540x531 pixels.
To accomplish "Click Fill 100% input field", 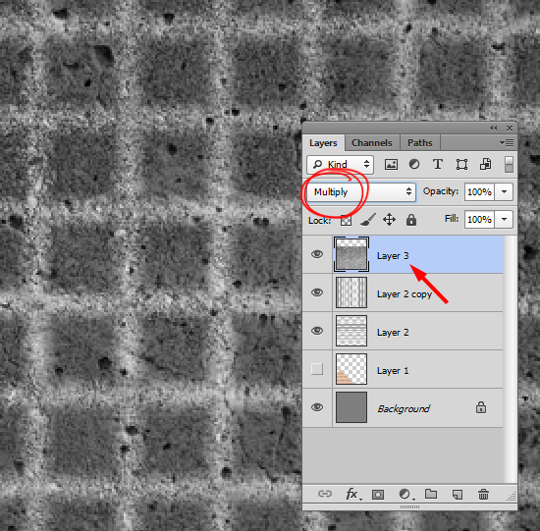I will pyautogui.click(x=479, y=219).
